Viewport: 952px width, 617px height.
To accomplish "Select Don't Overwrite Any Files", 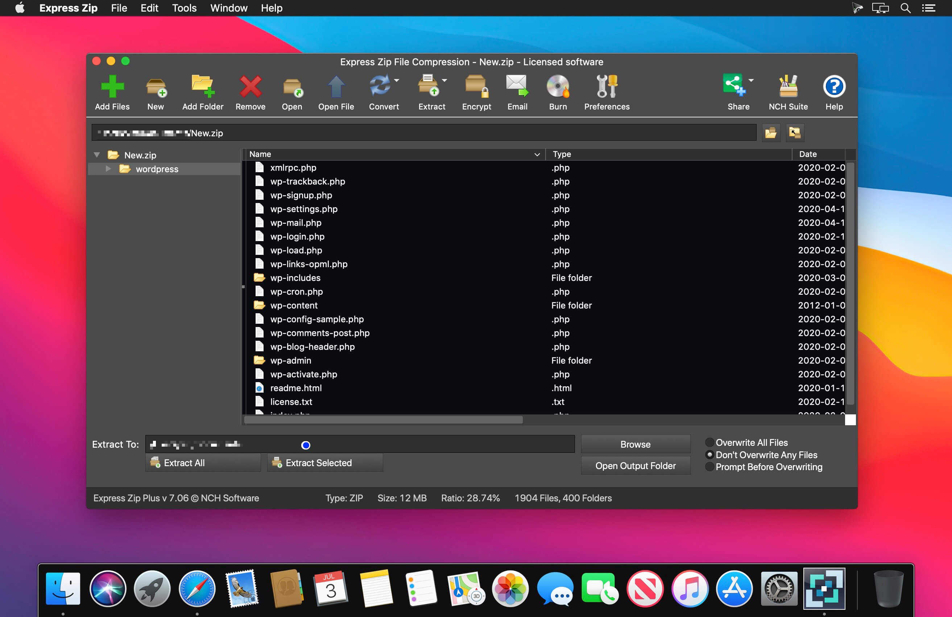I will (709, 455).
